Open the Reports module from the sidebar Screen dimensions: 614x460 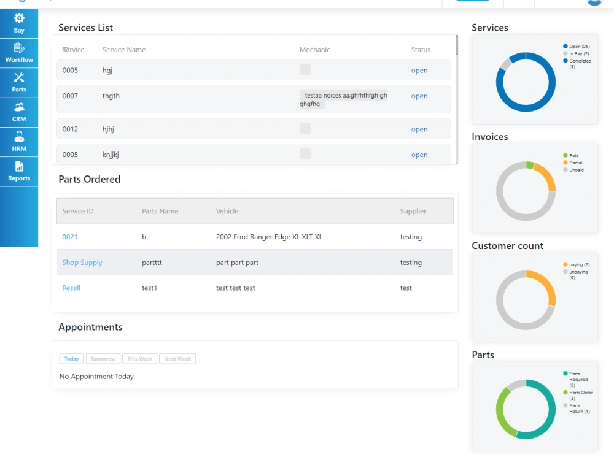click(x=19, y=171)
